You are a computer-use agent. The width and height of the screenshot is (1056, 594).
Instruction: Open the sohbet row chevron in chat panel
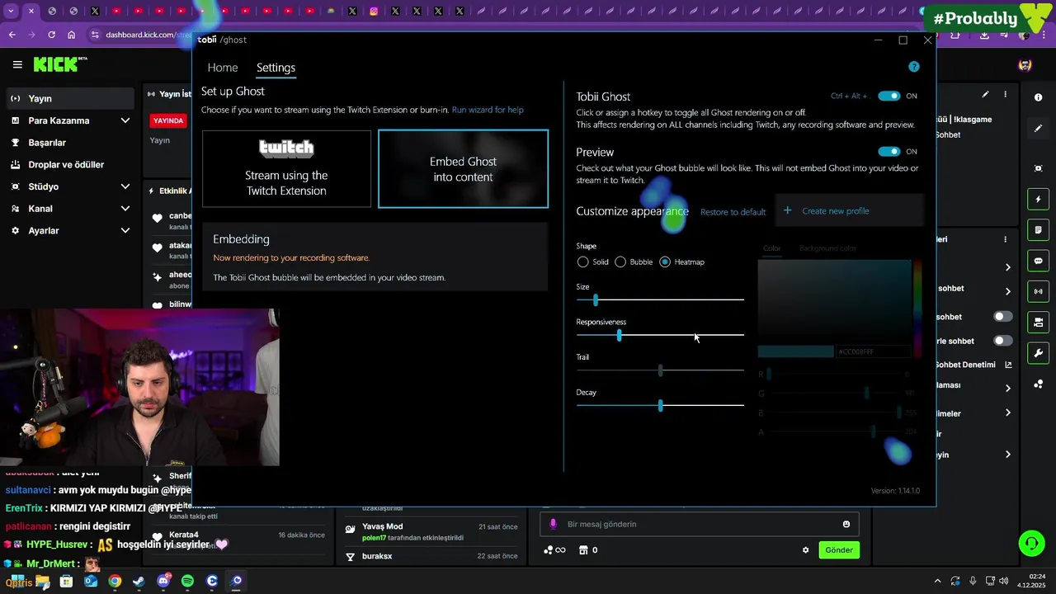(x=1007, y=291)
